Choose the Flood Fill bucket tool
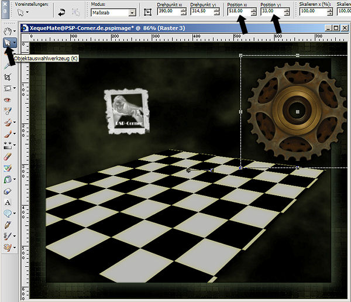Viewport: 351px width, 302px height. (x=6, y=179)
